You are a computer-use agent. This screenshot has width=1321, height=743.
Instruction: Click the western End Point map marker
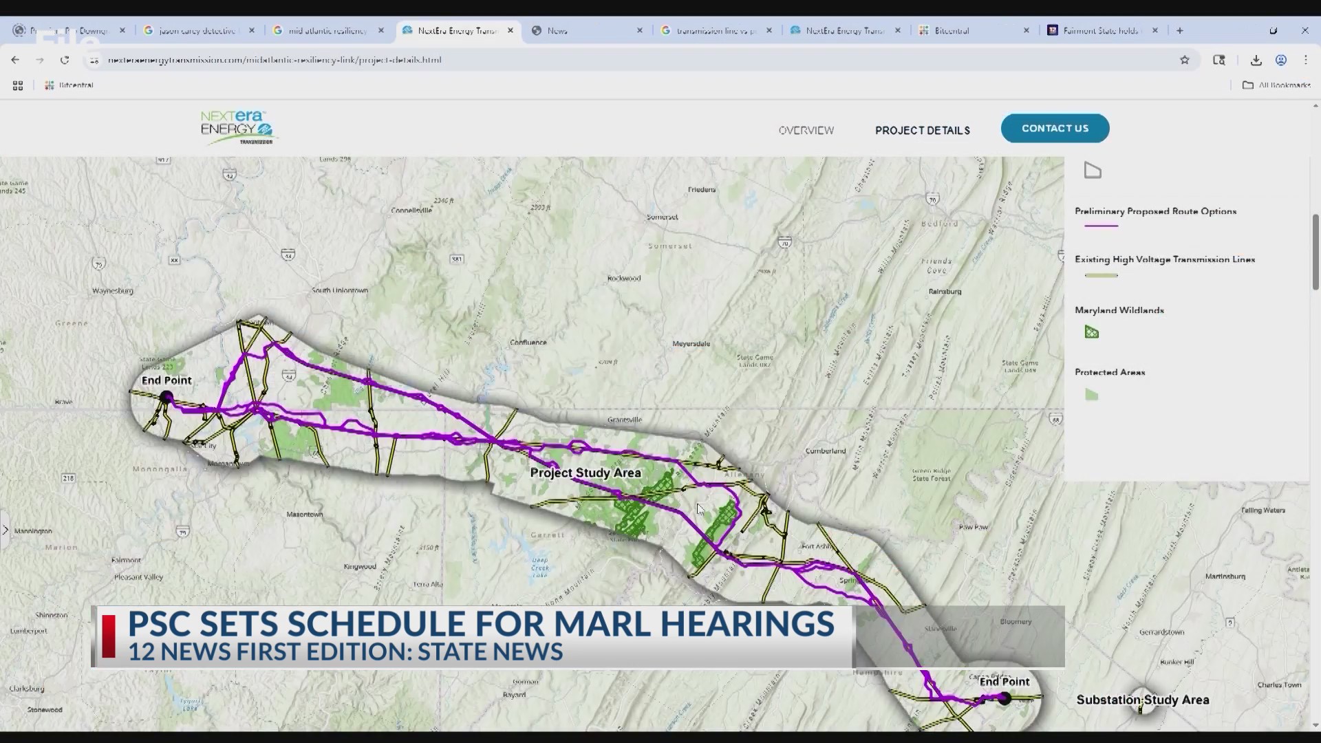(166, 397)
